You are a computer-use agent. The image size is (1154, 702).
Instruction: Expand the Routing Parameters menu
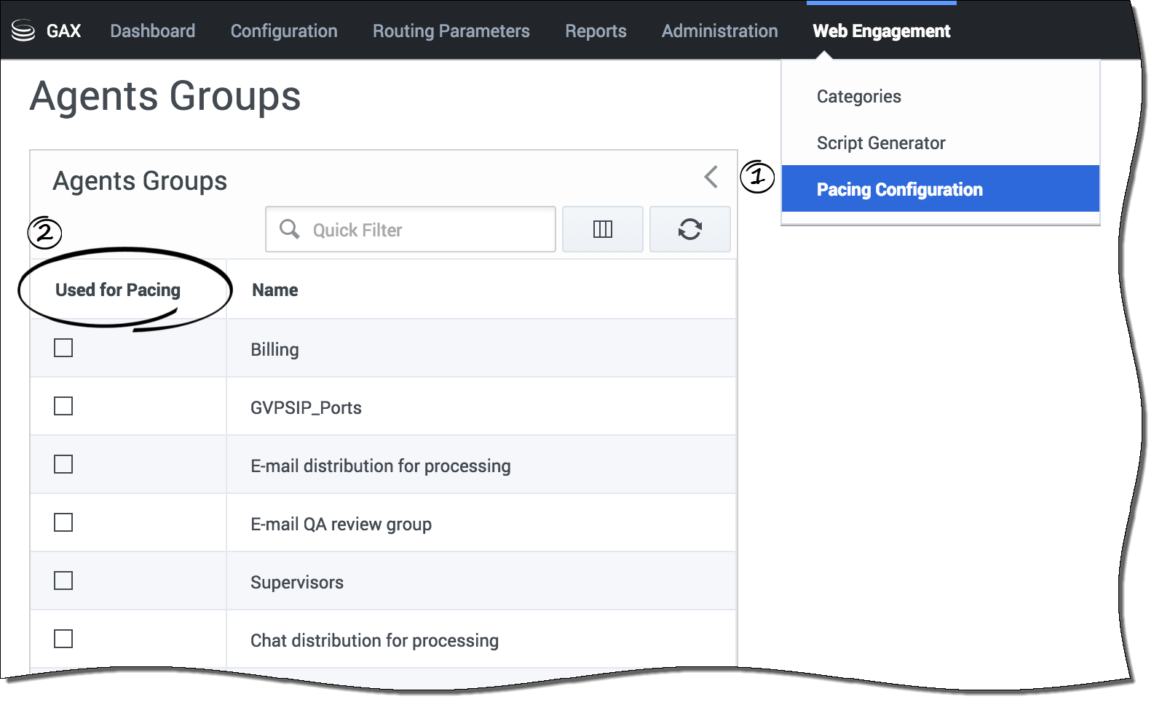click(451, 31)
